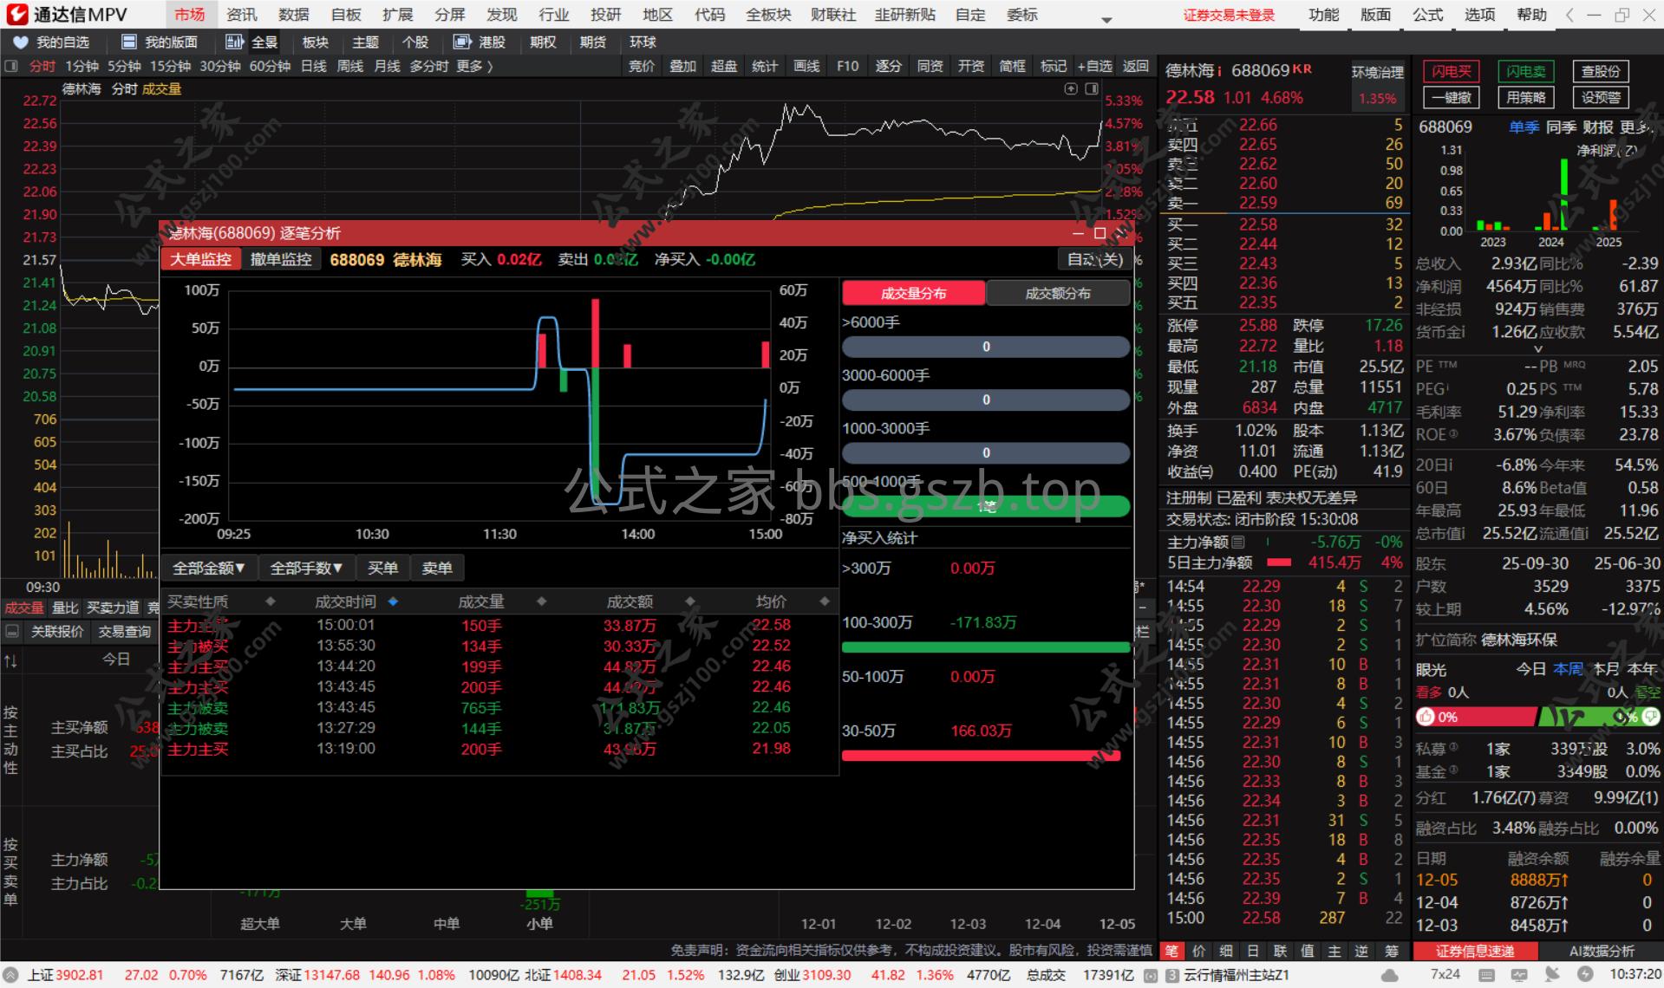This screenshot has width=1664, height=988.
Task: Click the 证券交易未登录 login status
Action: [x=1229, y=15]
